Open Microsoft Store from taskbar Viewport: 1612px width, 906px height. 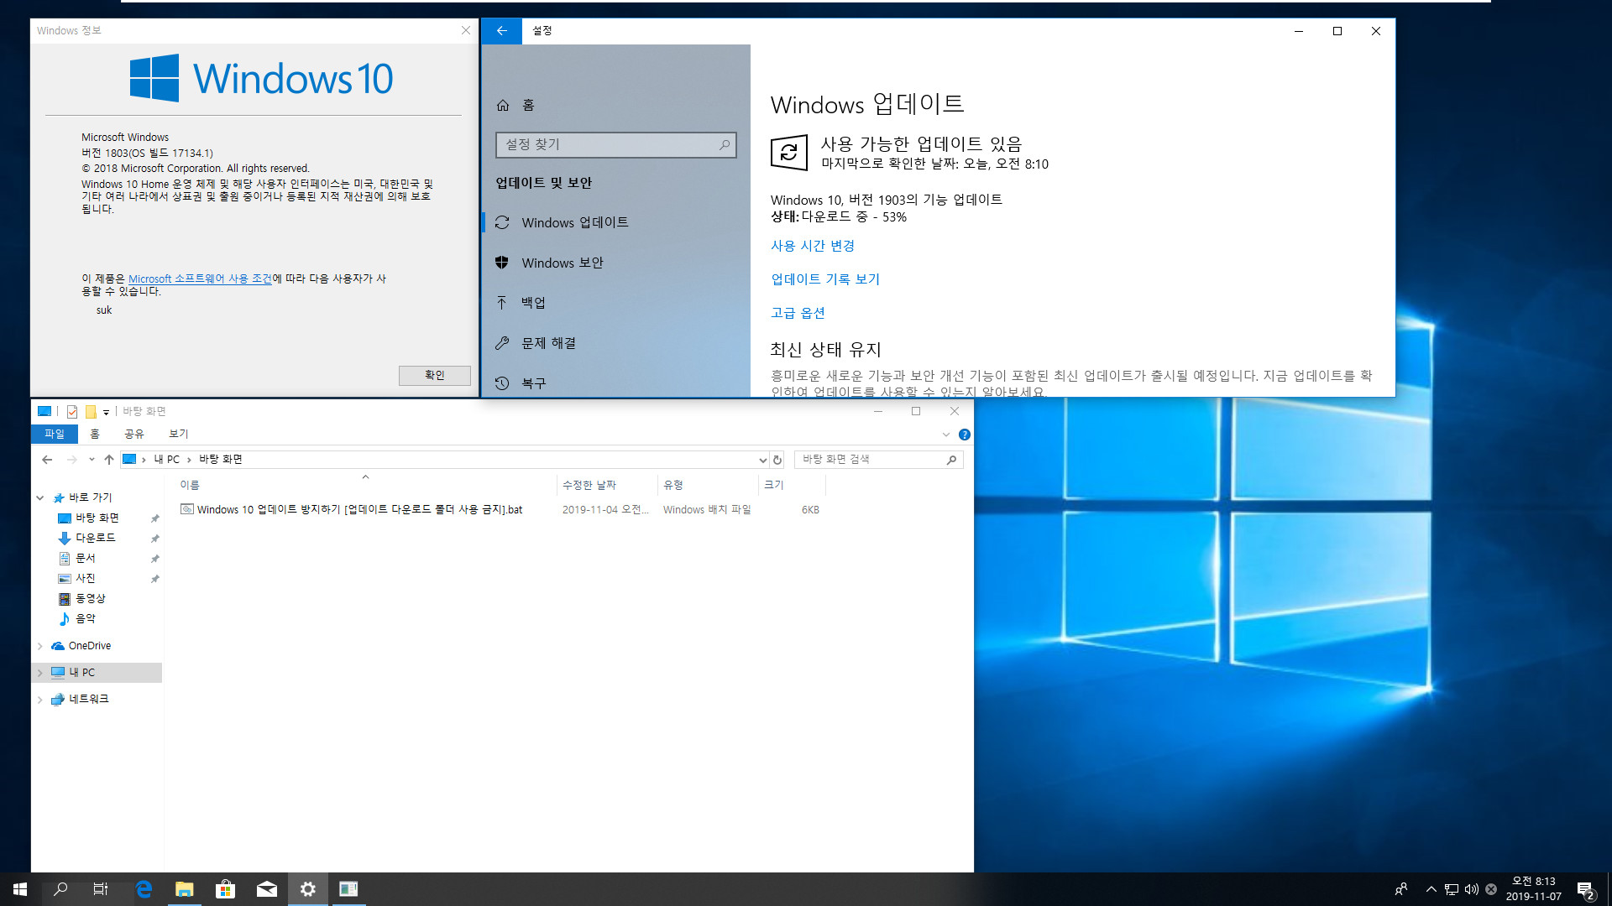(225, 889)
